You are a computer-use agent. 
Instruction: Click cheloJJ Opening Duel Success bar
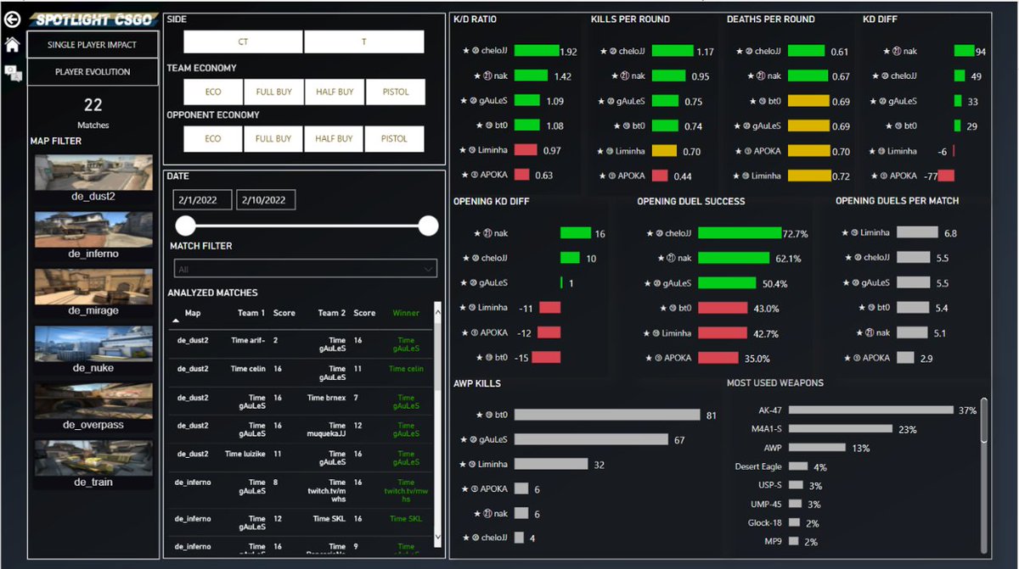pyautogui.click(x=739, y=232)
